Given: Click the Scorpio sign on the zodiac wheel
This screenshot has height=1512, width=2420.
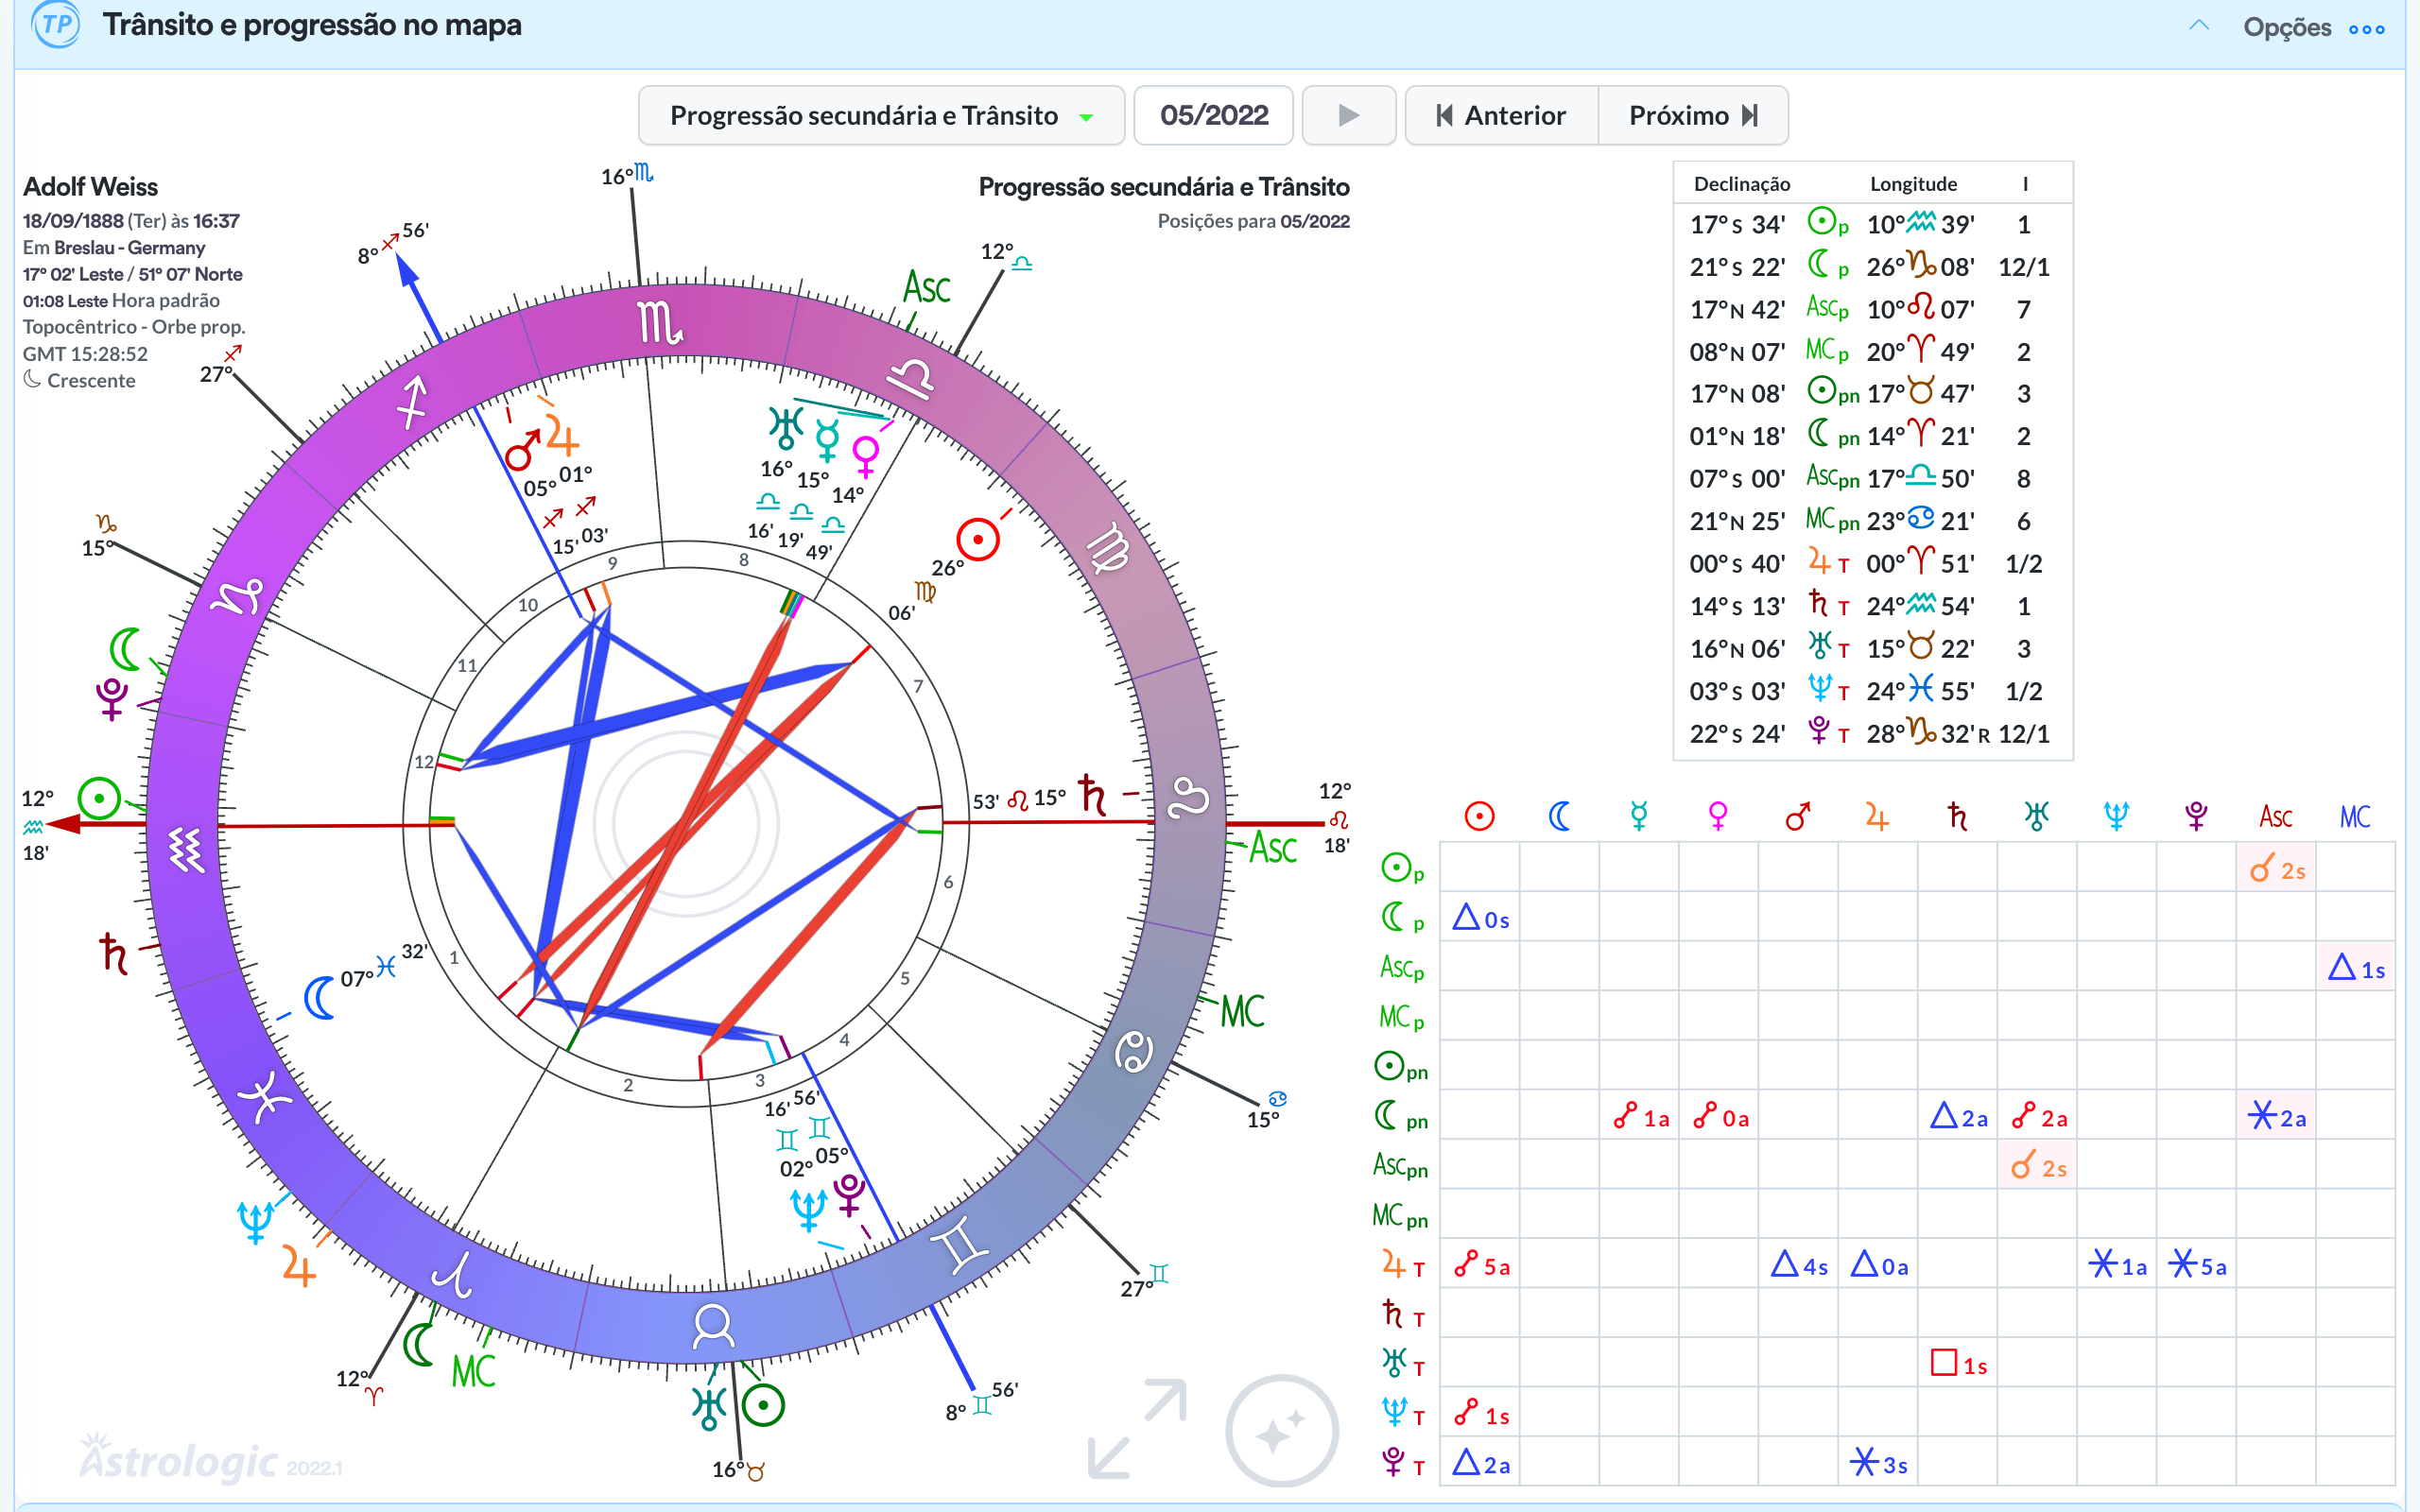Looking at the screenshot, I should [659, 323].
